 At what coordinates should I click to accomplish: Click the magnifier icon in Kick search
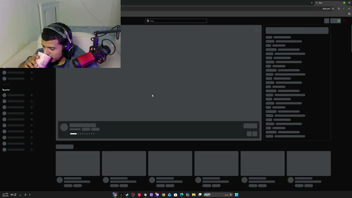(148, 21)
